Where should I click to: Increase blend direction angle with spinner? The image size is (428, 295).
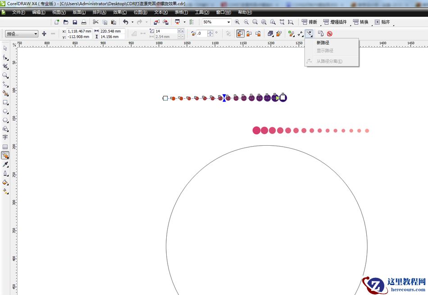pos(210,32)
